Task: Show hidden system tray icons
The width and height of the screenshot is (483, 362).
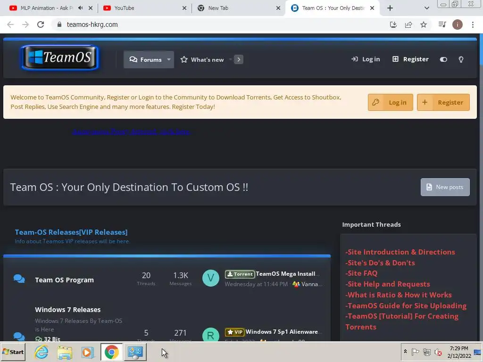Action: pyautogui.click(x=405, y=352)
